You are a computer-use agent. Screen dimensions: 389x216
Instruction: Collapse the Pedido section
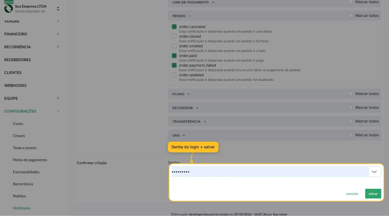(190, 16)
